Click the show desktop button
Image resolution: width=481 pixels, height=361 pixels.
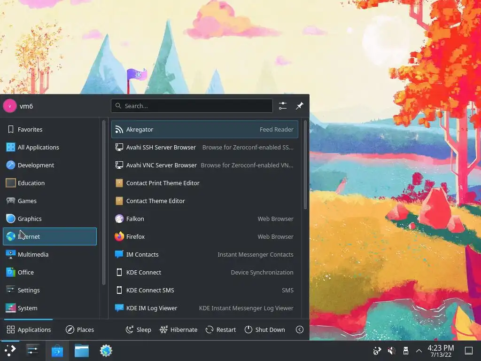click(x=469, y=351)
